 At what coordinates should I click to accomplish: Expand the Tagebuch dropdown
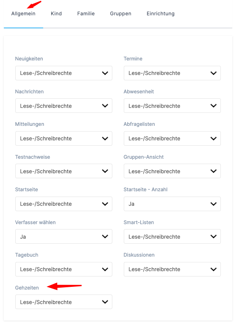pos(64,269)
